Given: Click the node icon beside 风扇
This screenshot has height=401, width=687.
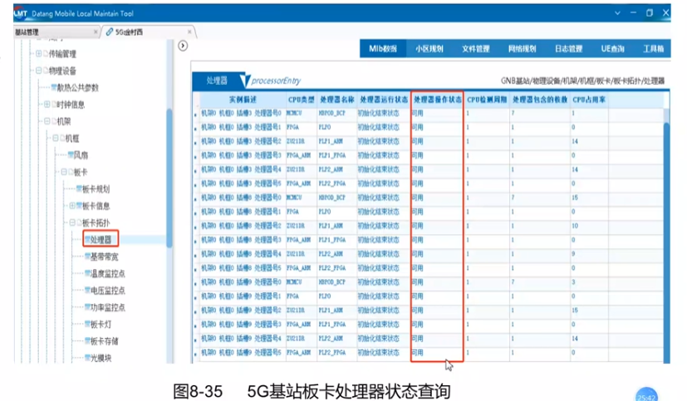Looking at the screenshot, I should click(x=70, y=155).
